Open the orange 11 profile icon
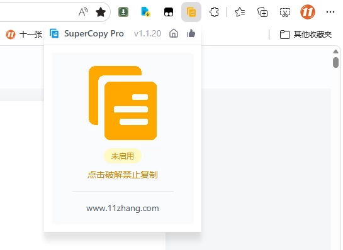This screenshot has width=343, height=250. [x=308, y=12]
